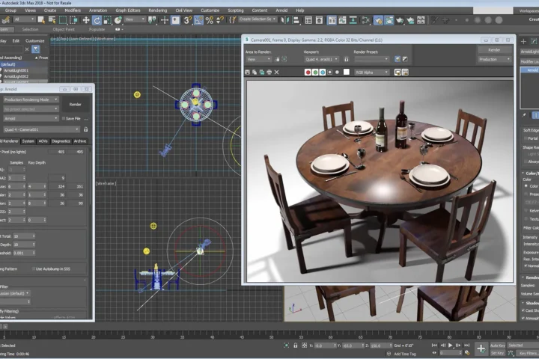Click Render button in rendered frame window

[494, 50]
